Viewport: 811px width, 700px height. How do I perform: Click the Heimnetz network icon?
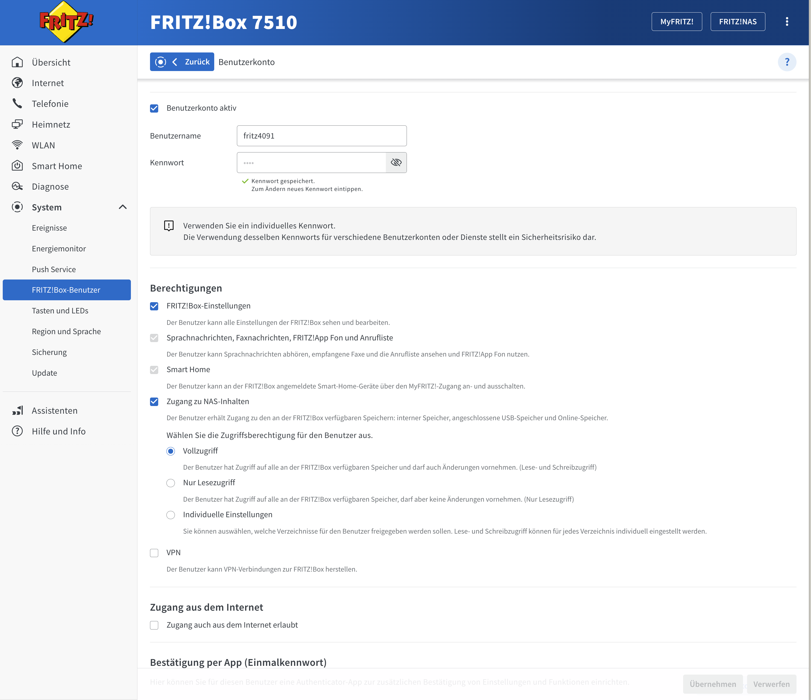click(x=17, y=124)
